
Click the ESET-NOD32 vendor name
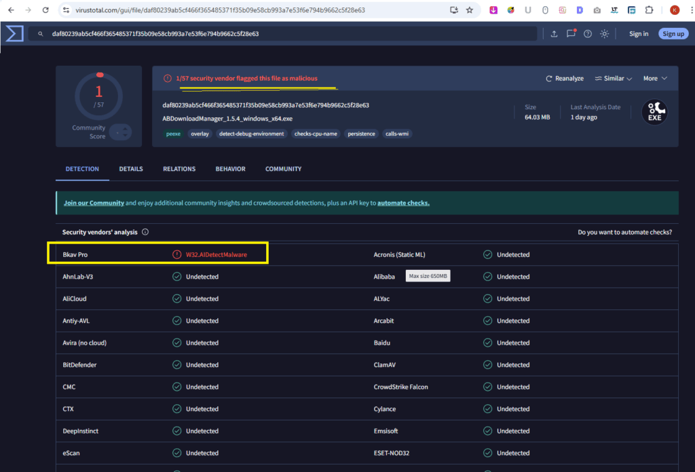392,453
